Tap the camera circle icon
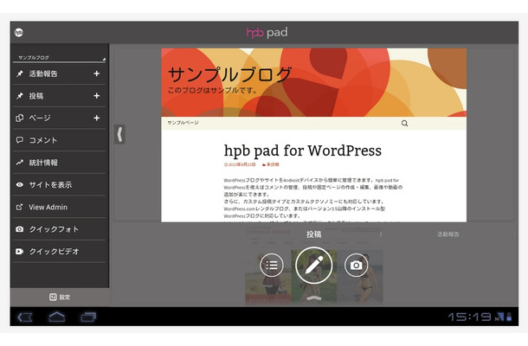 pos(357,266)
